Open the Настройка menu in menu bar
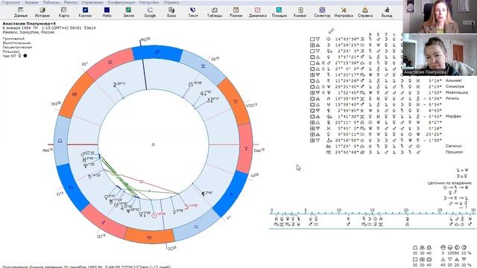 pyautogui.click(x=149, y=2)
